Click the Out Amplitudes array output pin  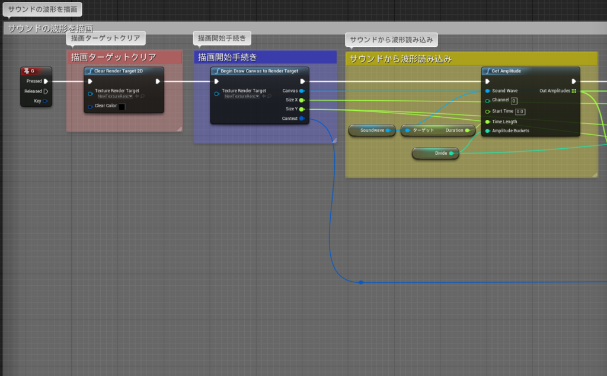pyautogui.click(x=574, y=91)
